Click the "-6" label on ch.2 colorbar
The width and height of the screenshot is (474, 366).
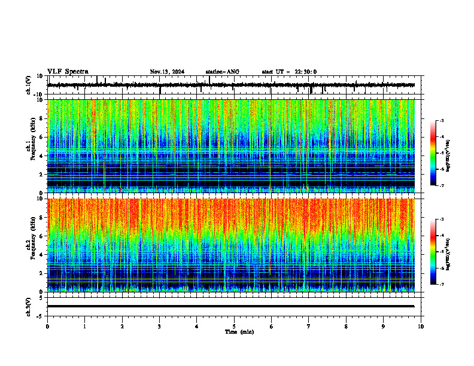click(x=441, y=268)
